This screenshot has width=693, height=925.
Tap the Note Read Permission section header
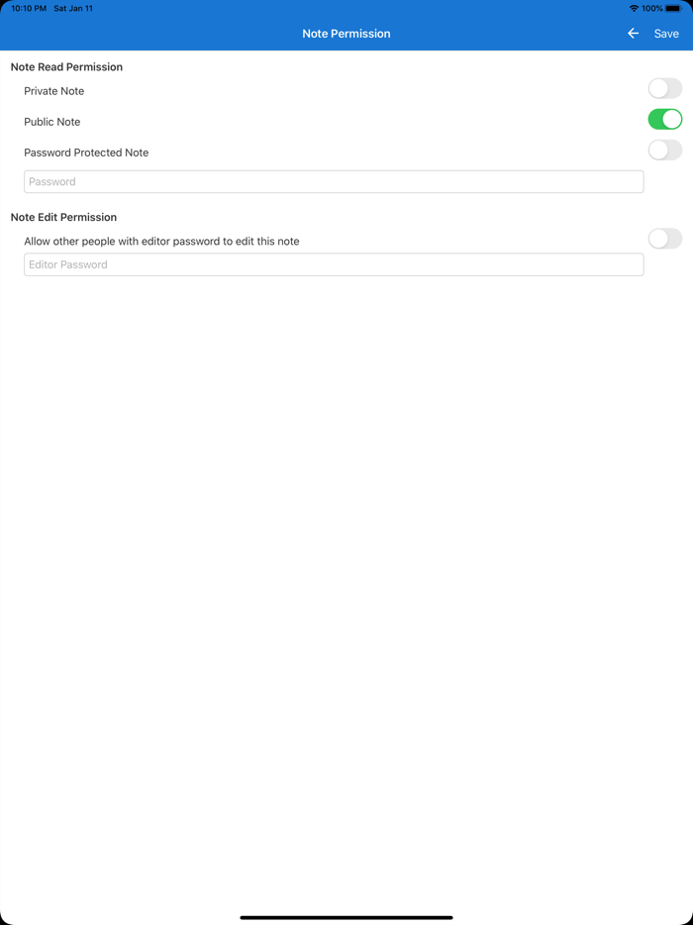click(x=67, y=66)
